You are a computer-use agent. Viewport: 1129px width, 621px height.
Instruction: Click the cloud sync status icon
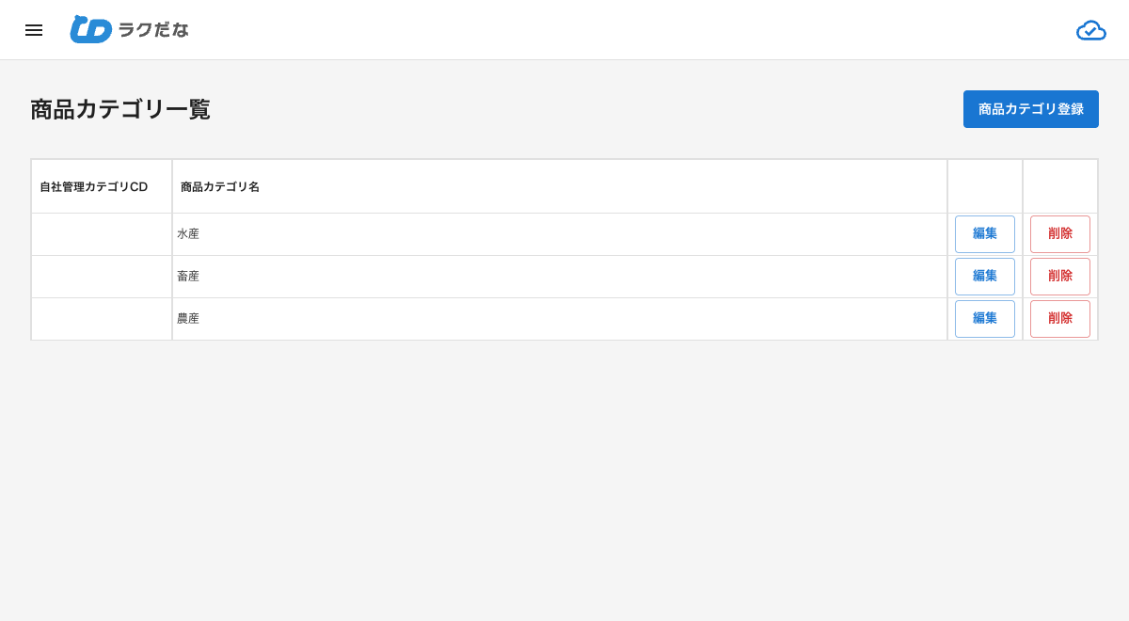click(1091, 30)
